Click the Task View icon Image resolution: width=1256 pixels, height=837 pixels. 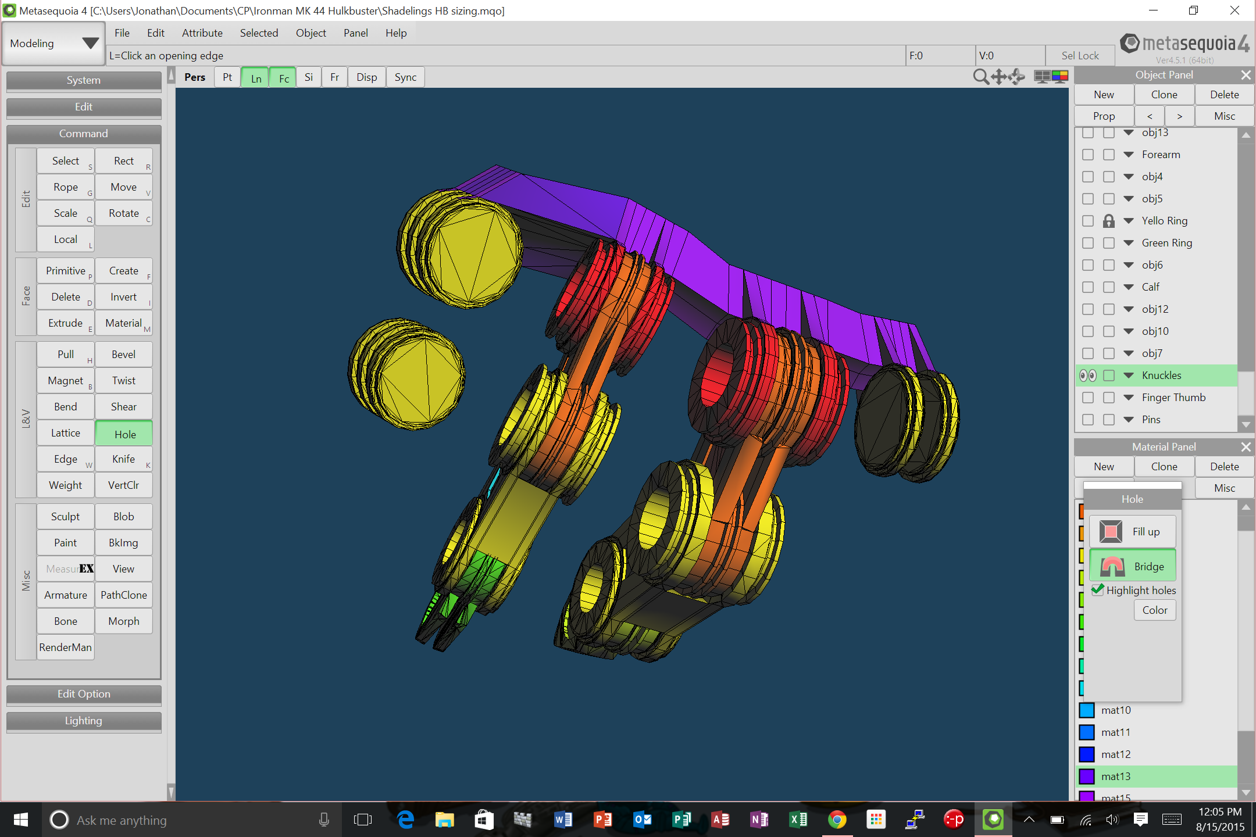[x=362, y=820]
